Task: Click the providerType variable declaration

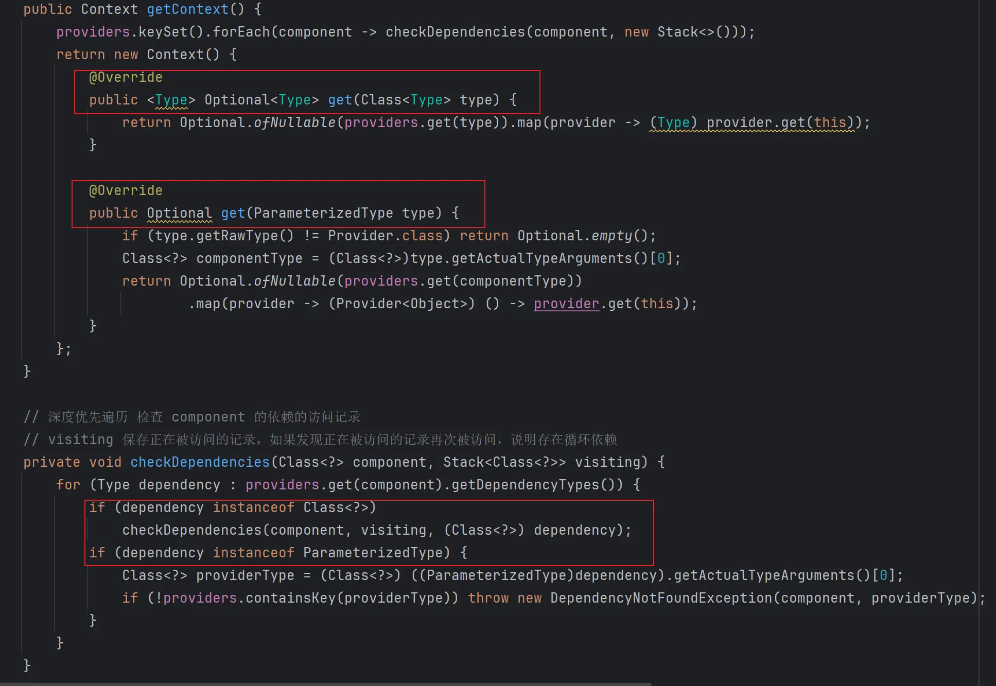Action: pos(245,575)
